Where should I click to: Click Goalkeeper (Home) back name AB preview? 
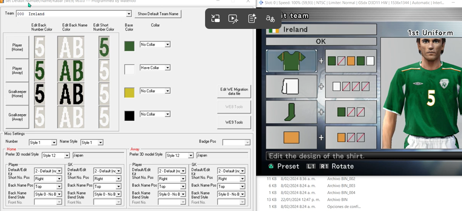tap(71, 93)
